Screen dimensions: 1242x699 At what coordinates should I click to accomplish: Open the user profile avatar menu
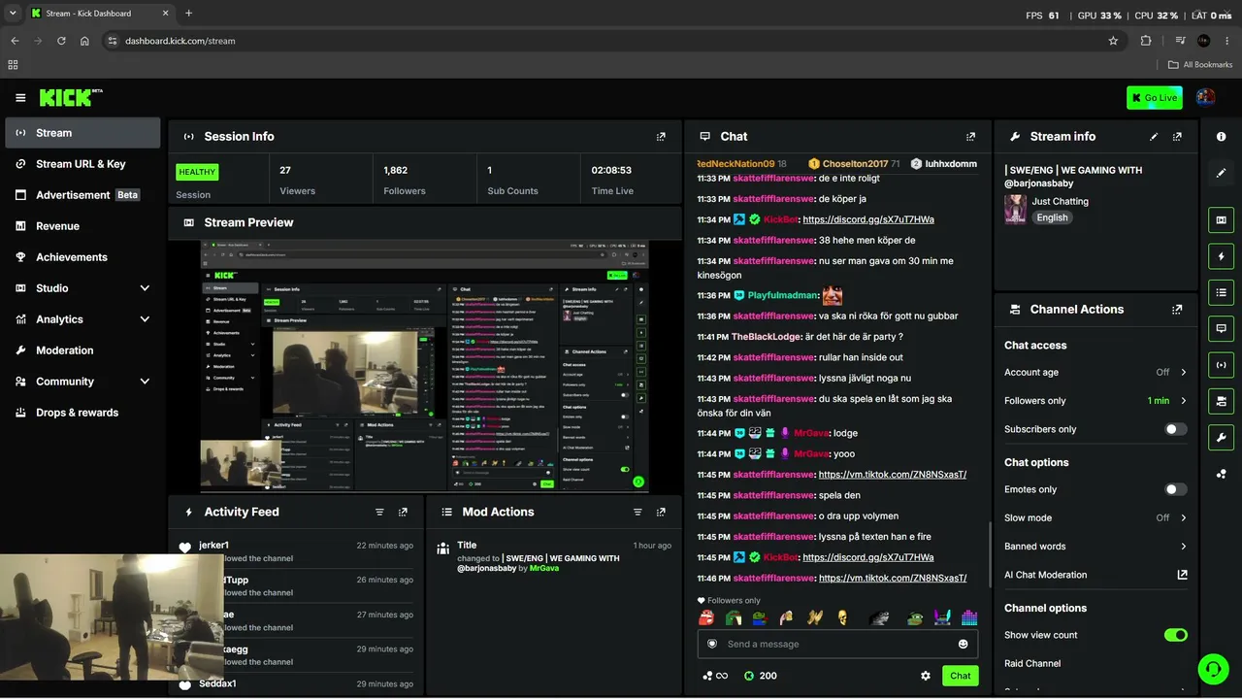[x=1205, y=97]
